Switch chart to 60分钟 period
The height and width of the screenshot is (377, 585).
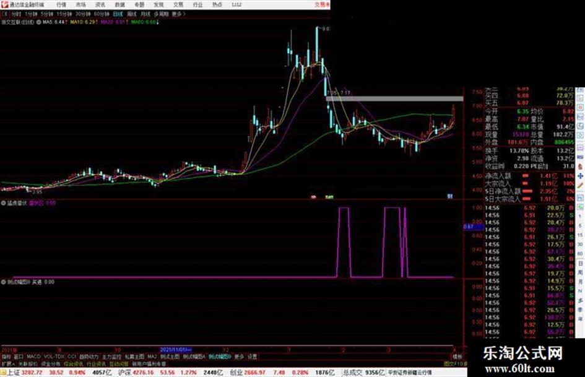click(101, 14)
